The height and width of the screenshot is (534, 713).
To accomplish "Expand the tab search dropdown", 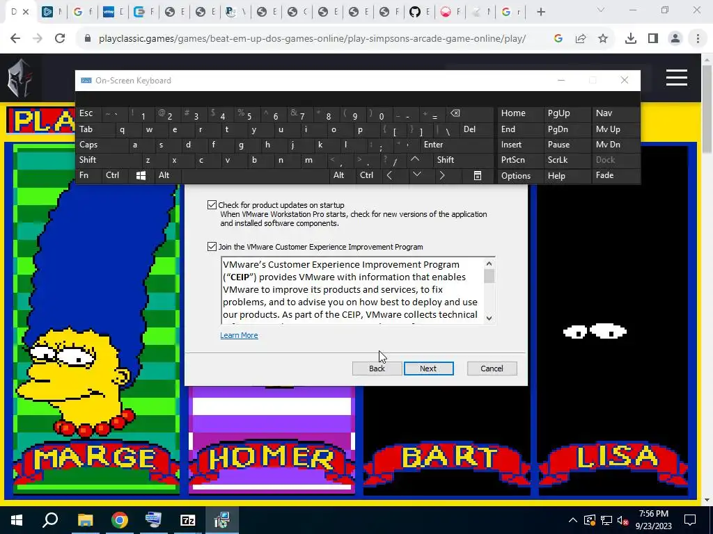I will pyautogui.click(x=601, y=10).
